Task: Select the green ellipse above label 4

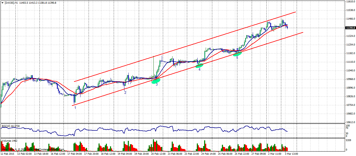Action: 199,66
